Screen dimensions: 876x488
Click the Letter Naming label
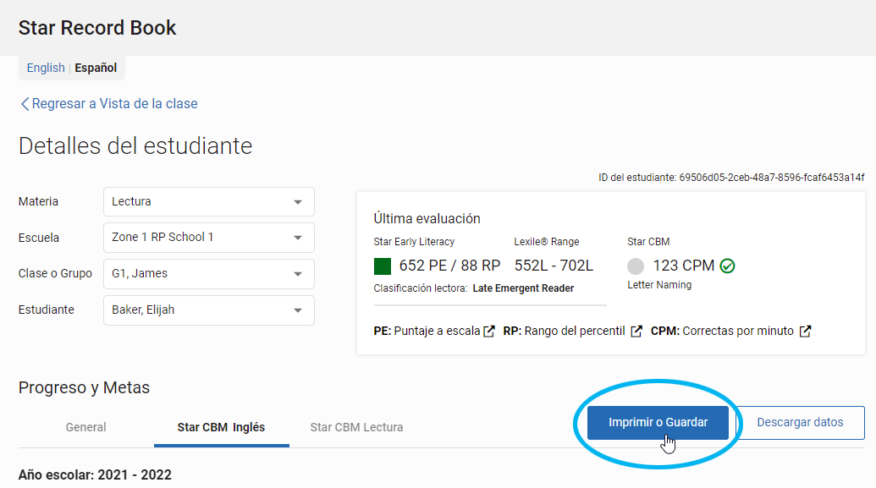point(659,285)
